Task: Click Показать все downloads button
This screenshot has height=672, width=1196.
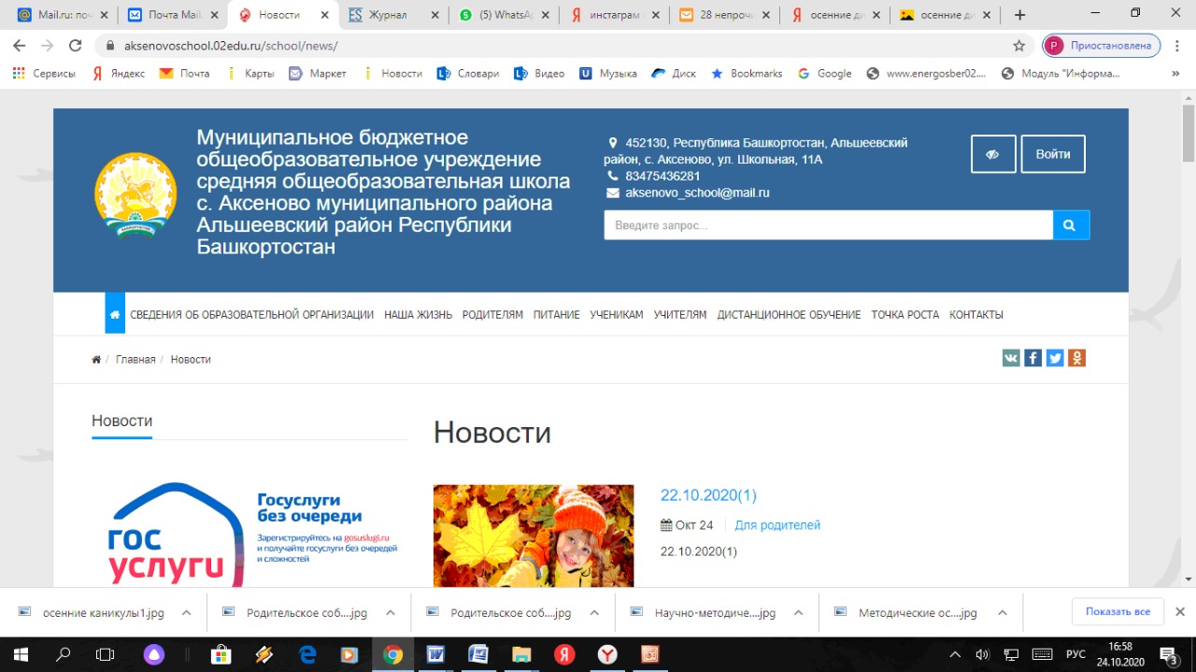Action: 1118,611
